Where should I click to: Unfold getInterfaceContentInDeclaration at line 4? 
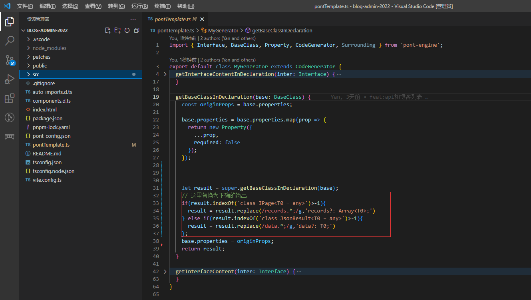pyautogui.click(x=165, y=74)
